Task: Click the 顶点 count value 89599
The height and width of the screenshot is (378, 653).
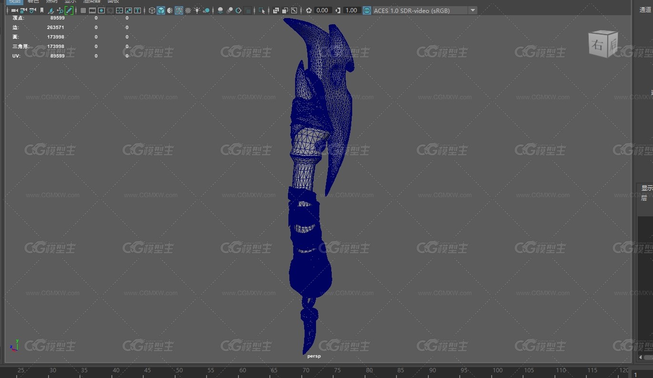Action: click(x=57, y=18)
